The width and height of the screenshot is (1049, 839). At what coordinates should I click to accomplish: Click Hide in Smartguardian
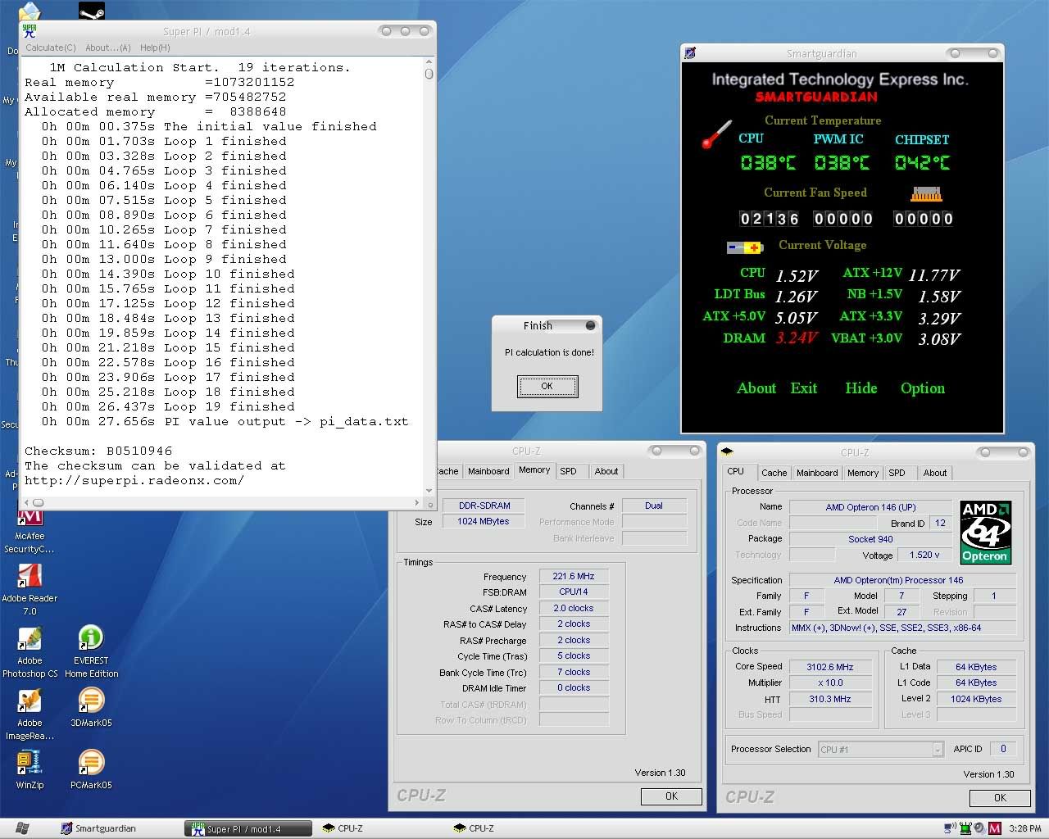point(861,388)
